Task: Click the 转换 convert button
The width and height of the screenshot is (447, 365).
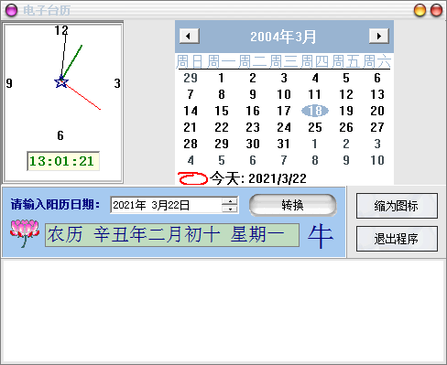Action: click(x=292, y=205)
